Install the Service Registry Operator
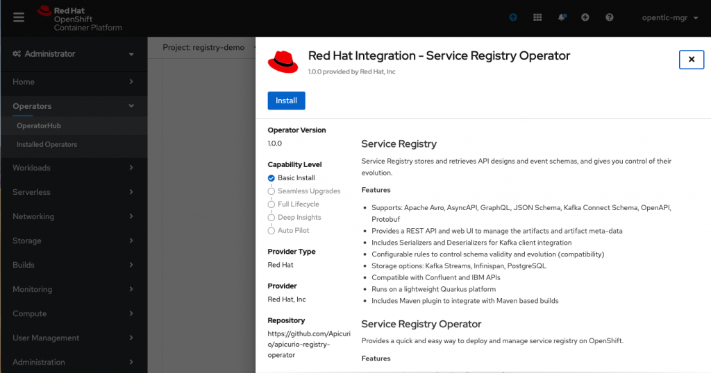 pos(286,101)
